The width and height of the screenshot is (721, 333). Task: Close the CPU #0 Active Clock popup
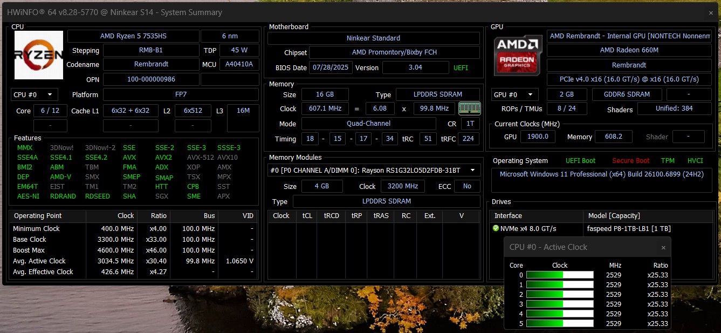[x=663, y=248]
